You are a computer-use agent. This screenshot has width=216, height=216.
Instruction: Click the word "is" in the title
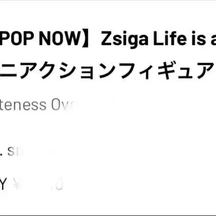(x=199, y=39)
